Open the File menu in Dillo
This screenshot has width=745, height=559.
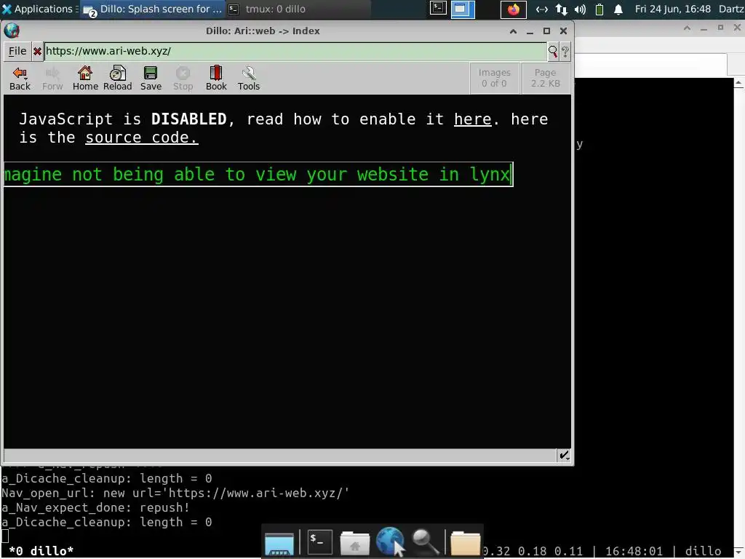click(x=17, y=51)
